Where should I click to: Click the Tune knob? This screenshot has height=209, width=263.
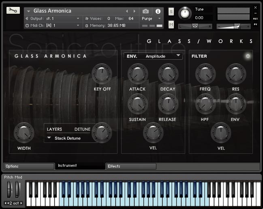[x=185, y=13]
